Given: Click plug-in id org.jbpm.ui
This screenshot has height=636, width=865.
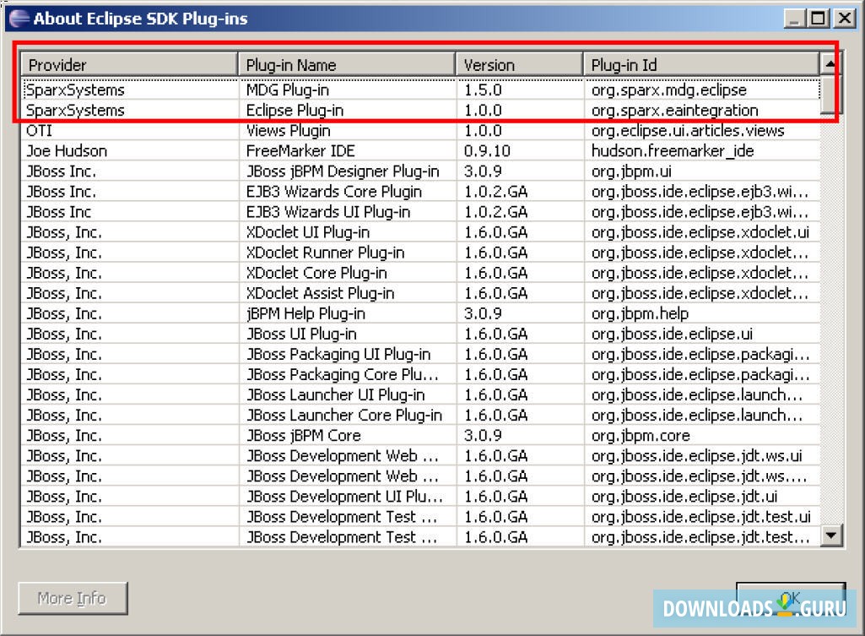Looking at the screenshot, I should pos(631,171).
